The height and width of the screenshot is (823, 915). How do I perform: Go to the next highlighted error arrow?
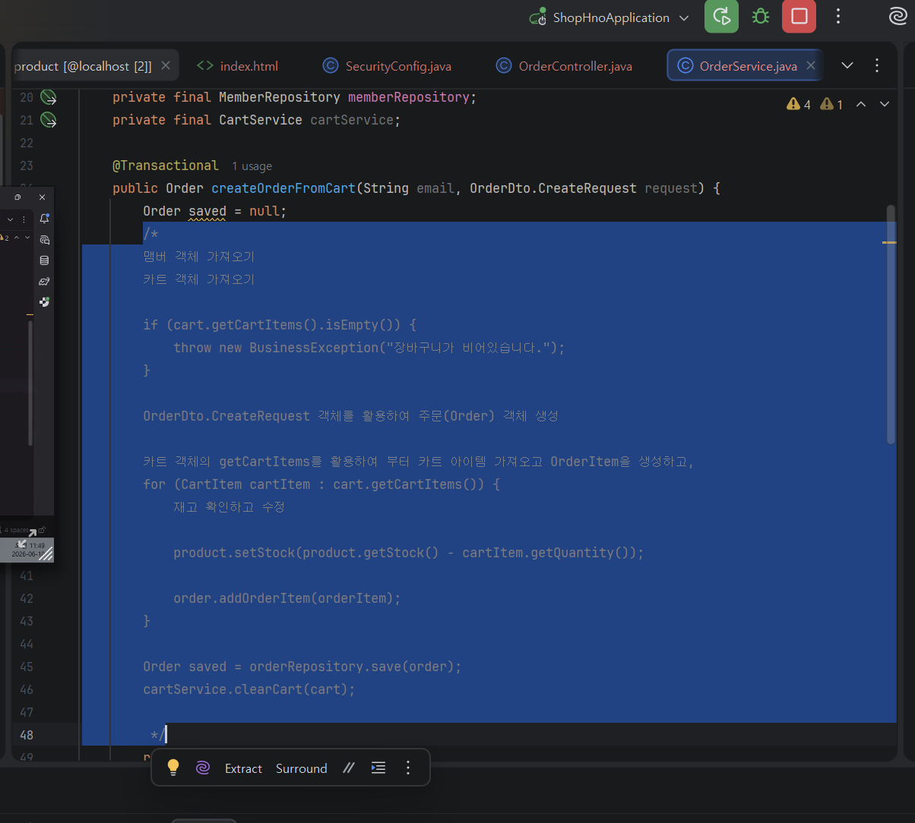click(885, 105)
